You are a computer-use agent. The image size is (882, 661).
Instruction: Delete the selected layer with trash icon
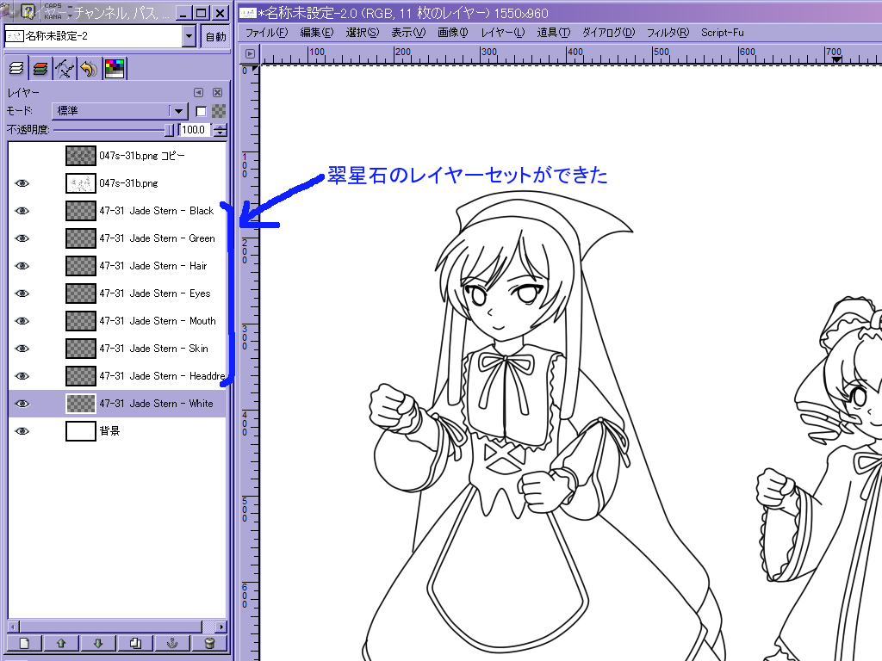210,643
